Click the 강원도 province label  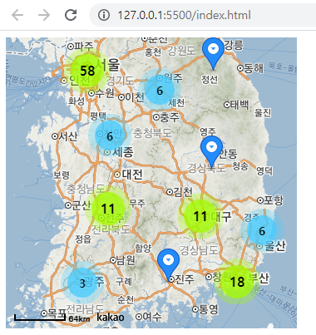pyautogui.click(x=181, y=51)
